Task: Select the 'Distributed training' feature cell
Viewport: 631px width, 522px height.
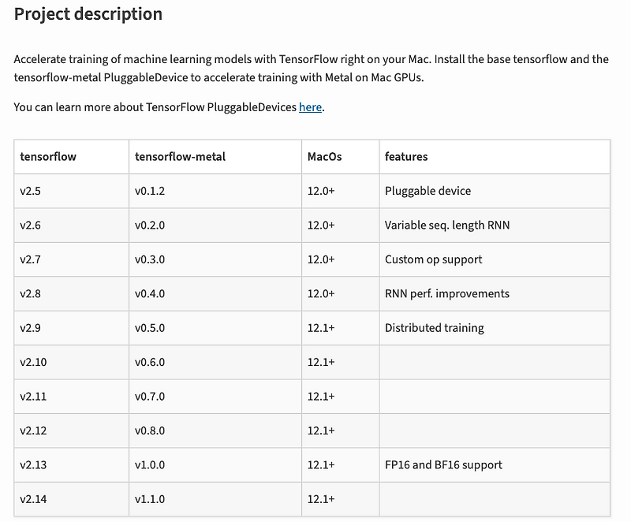Action: click(434, 328)
